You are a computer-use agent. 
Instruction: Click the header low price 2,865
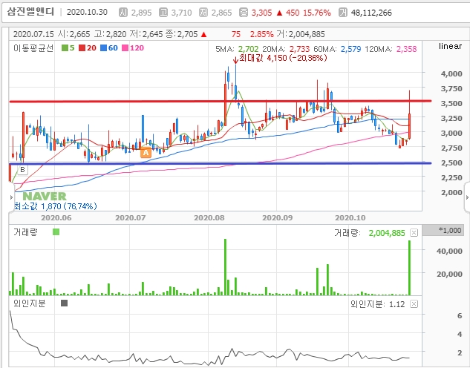coord(221,13)
